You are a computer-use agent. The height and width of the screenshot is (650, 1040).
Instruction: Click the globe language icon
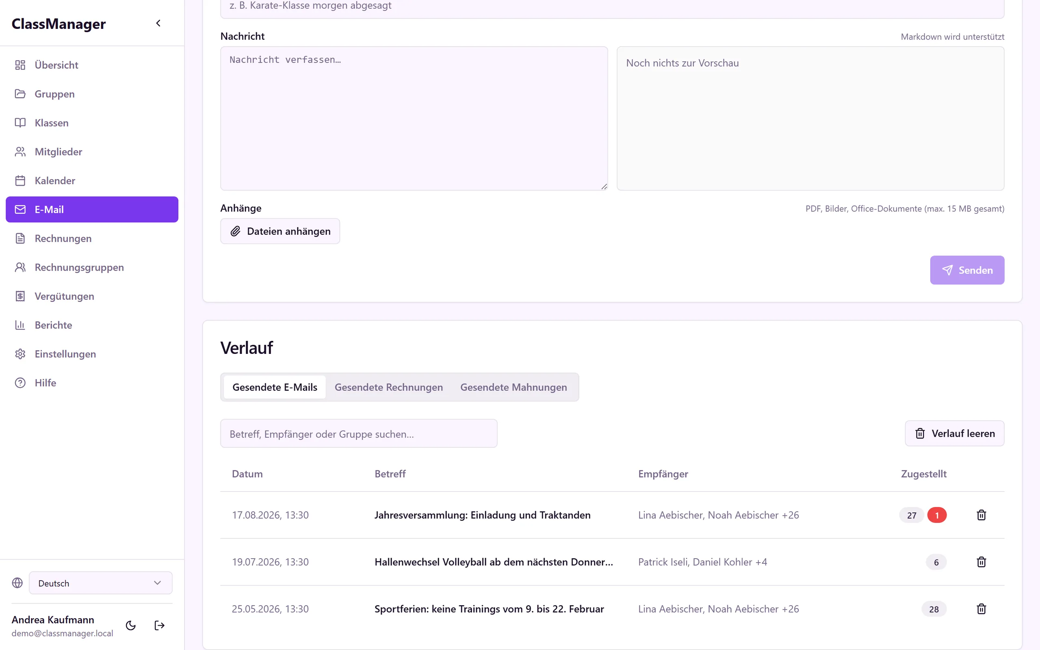pos(17,583)
